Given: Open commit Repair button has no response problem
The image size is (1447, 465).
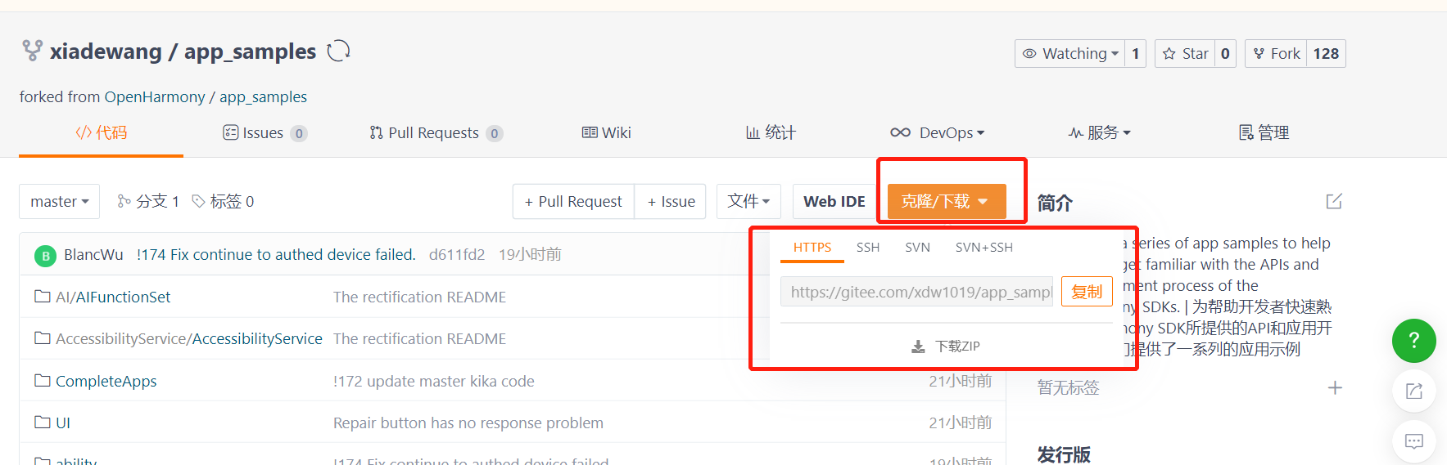Looking at the screenshot, I should (x=468, y=423).
